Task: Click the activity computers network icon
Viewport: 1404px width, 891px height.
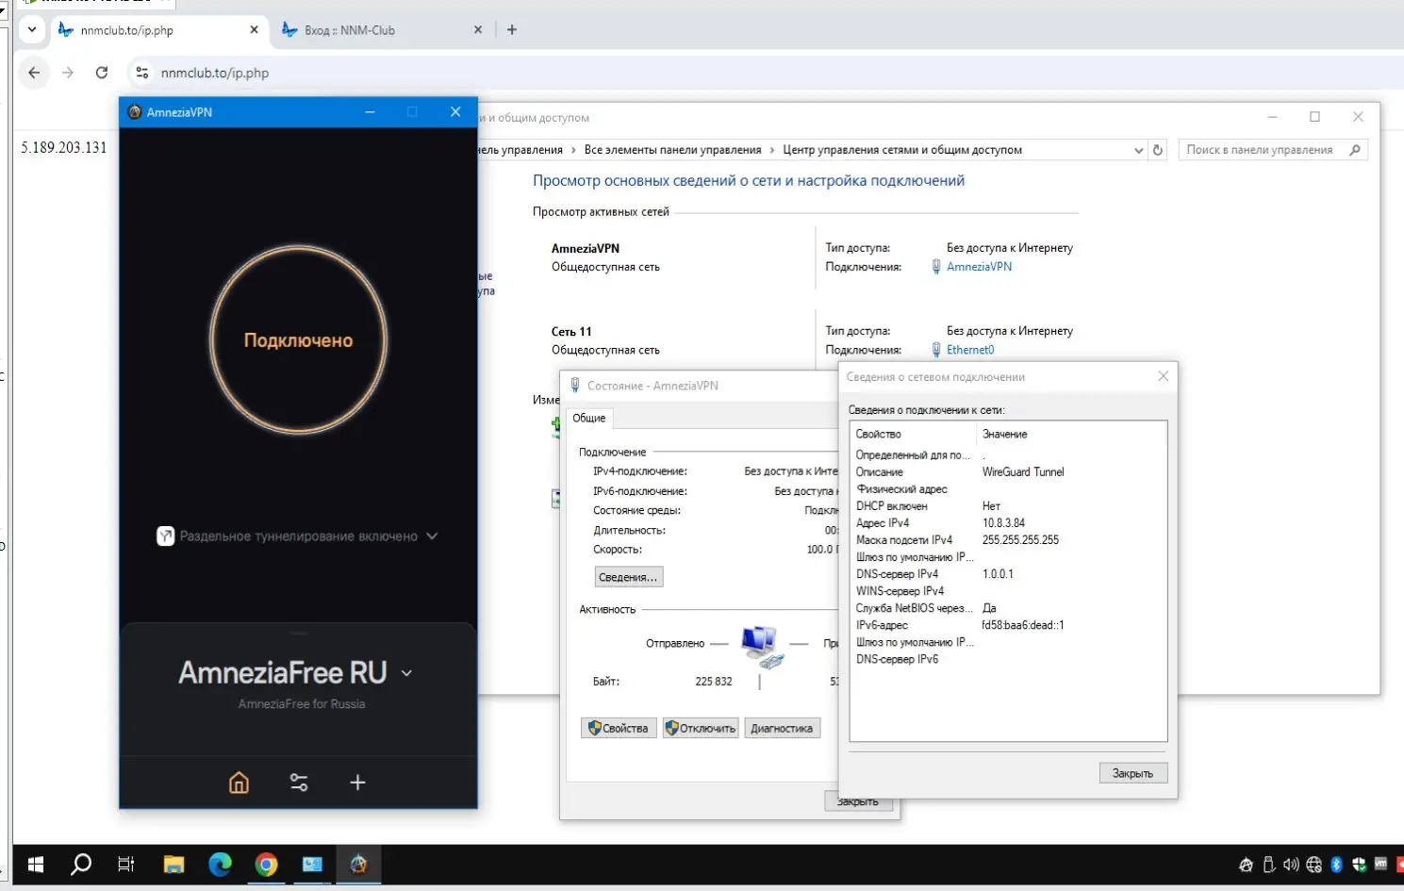Action: click(x=761, y=646)
